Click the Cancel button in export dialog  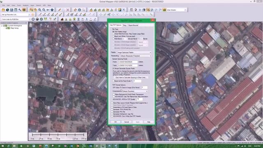click(127, 122)
